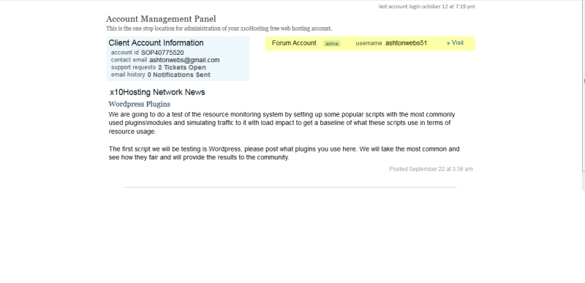Click the Wordpress Plugins news headline
Image resolution: width=585 pixels, height=283 pixels.
[139, 104]
